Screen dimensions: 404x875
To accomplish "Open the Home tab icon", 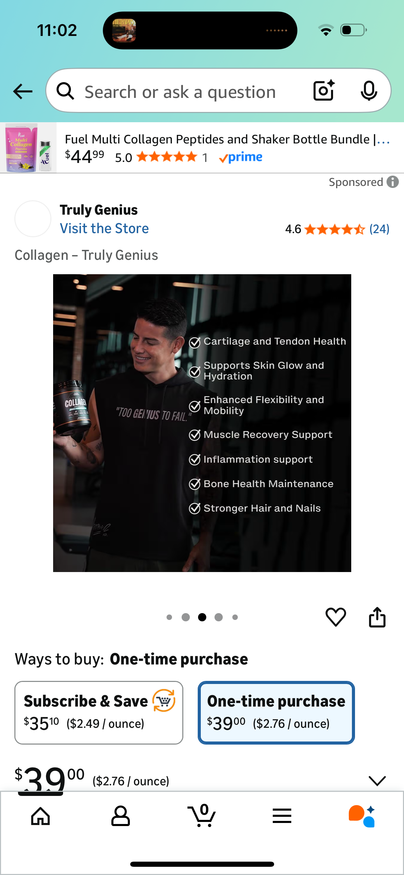I will click(x=40, y=816).
